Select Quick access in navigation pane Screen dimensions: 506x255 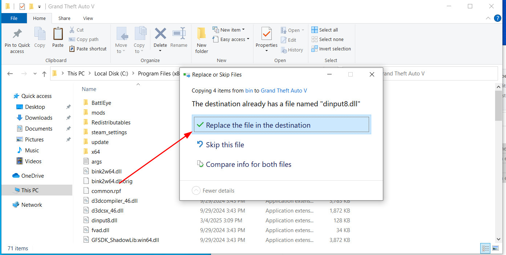[36, 96]
